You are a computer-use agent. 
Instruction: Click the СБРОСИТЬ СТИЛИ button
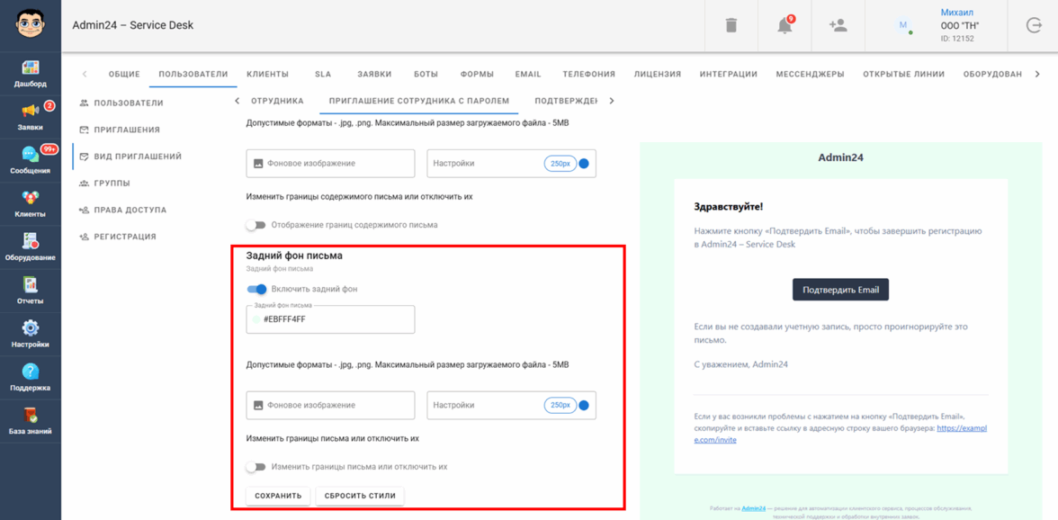[x=360, y=496]
